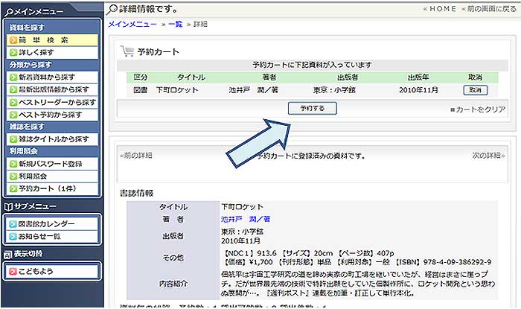Open 最新出版情報から探す in the sidebar
521x309 pixels.
click(x=56, y=89)
